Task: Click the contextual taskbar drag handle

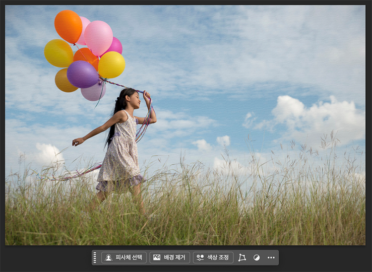Action: pyautogui.click(x=95, y=258)
